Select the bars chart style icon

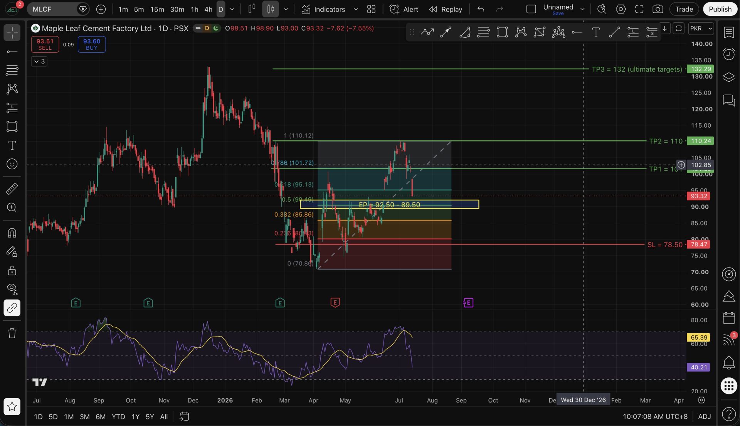click(x=252, y=9)
